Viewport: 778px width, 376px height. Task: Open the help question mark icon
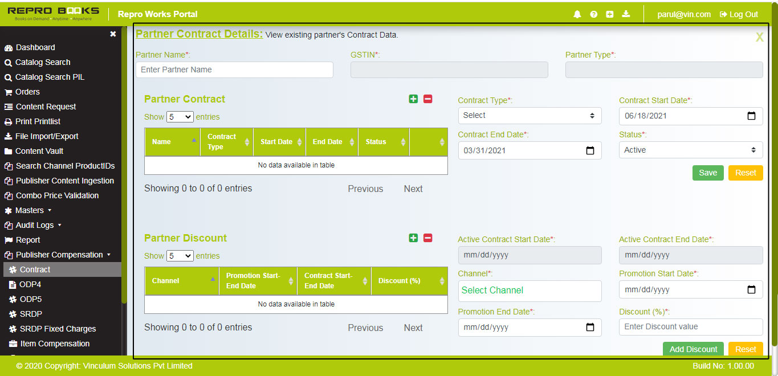coord(593,14)
